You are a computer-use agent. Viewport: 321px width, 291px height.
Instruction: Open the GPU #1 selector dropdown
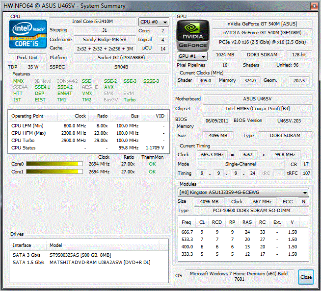click(x=192, y=56)
